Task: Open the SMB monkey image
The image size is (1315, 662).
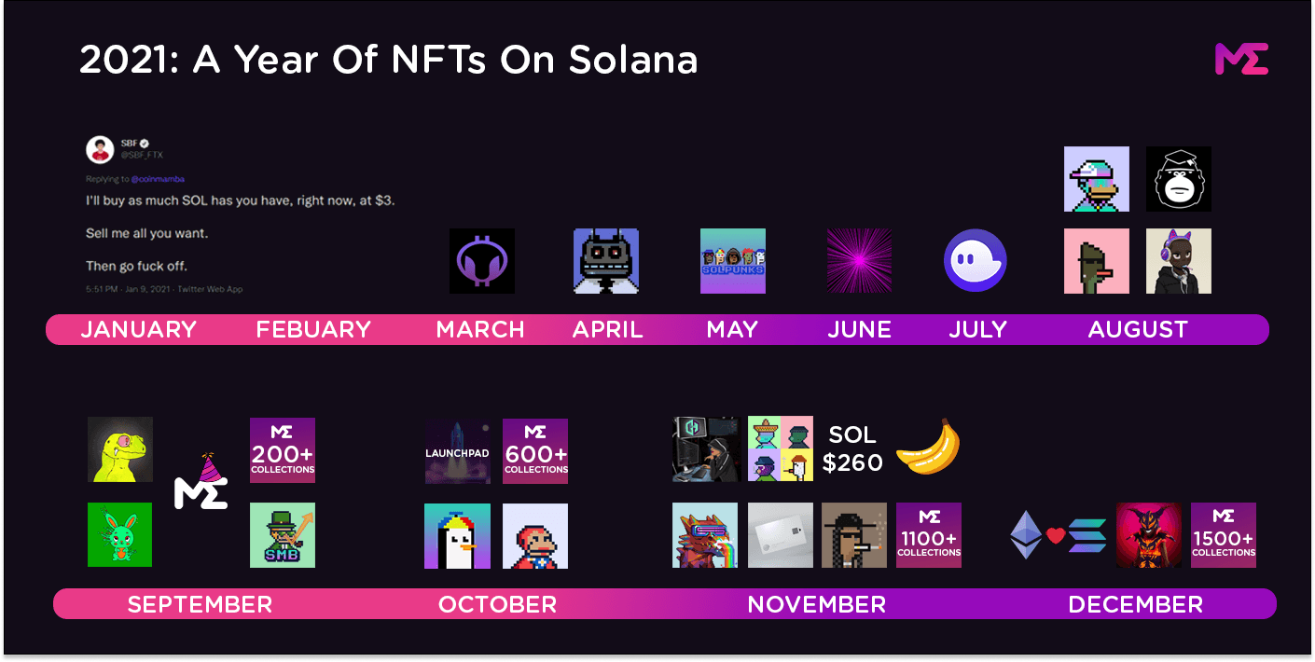Action: click(283, 535)
